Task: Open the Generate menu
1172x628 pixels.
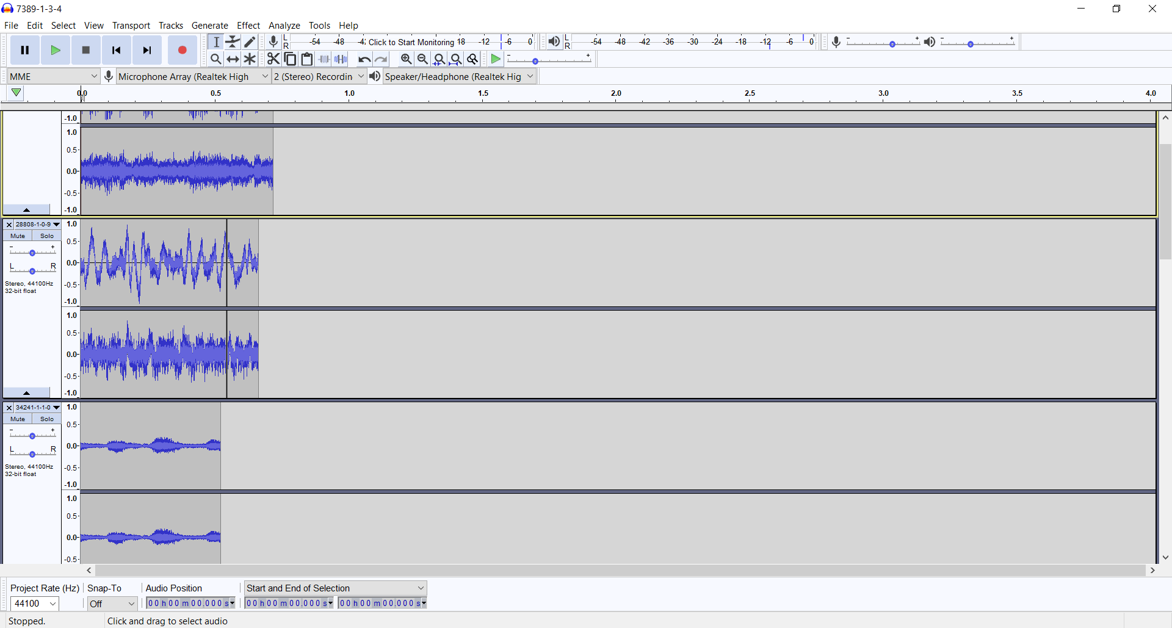Action: (x=210, y=25)
